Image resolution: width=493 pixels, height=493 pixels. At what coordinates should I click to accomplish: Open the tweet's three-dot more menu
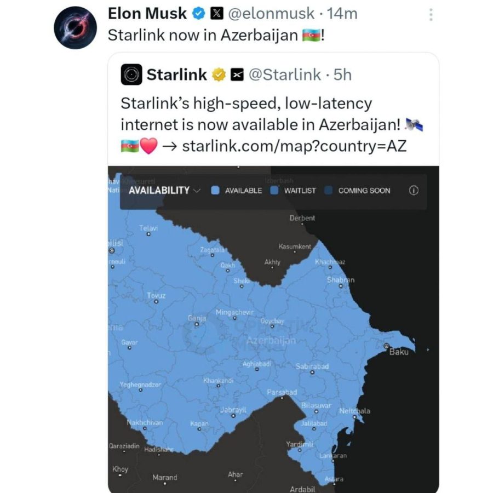click(x=431, y=15)
